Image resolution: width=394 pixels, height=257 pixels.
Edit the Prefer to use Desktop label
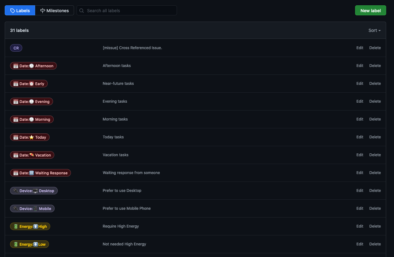[360, 191]
